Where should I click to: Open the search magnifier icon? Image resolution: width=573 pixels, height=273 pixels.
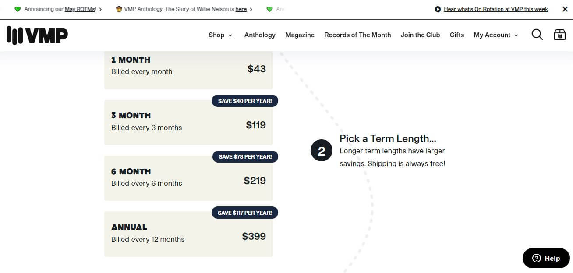537,35
